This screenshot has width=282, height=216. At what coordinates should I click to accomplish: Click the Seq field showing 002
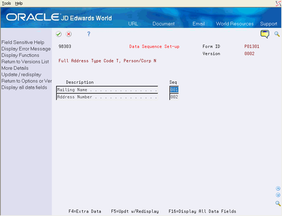coord(174,97)
